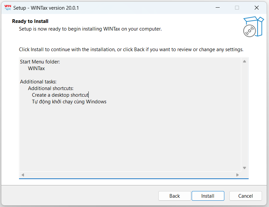Click 'Create a desktop shortcut' text
This screenshot has height=207, width=269.
point(60,95)
